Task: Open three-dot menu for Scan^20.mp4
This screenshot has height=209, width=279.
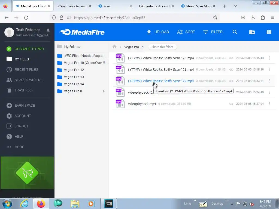Action: (269, 58)
